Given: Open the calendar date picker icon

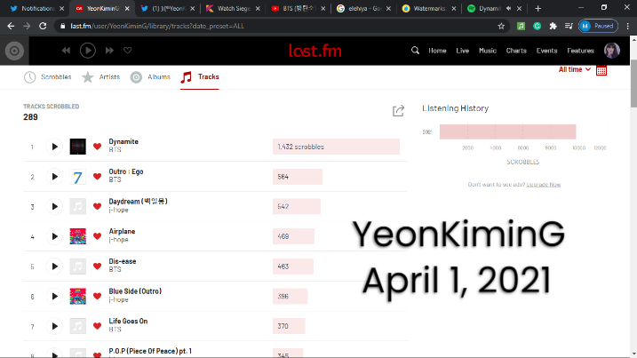Looking at the screenshot, I should point(601,70).
